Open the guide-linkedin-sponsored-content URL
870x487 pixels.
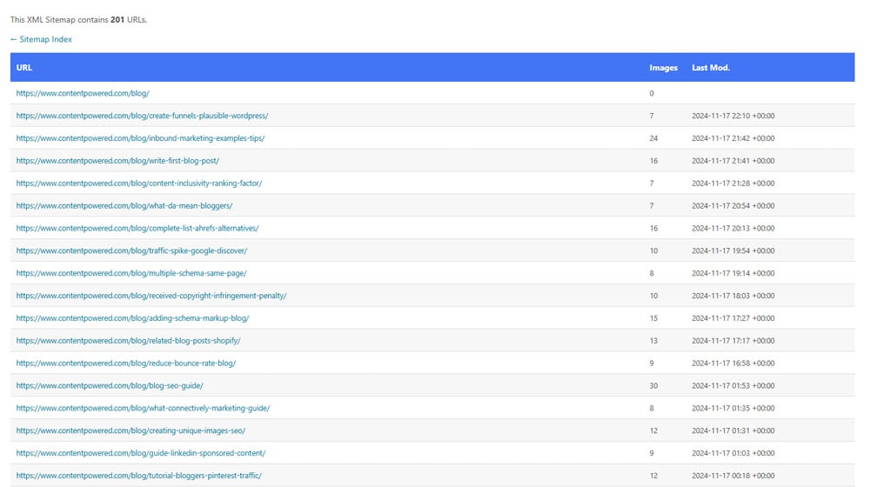tap(141, 453)
